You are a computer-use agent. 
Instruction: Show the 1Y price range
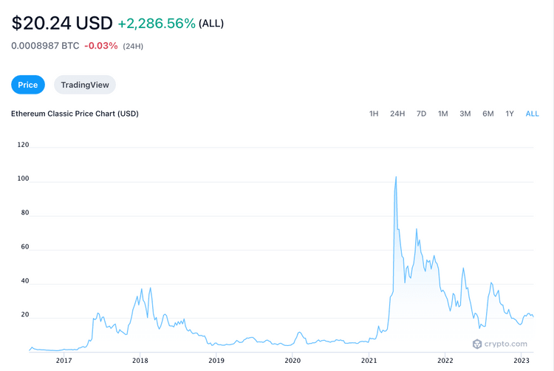(x=510, y=114)
